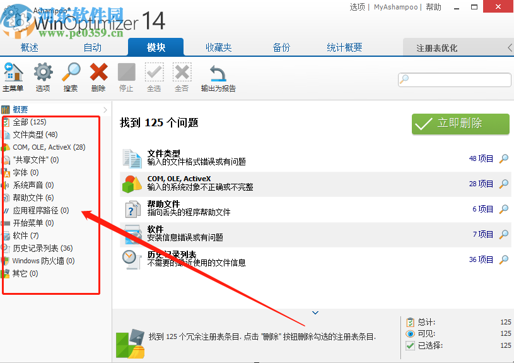Click the 帮助文件 question mark icon
Viewport: 514px width, 363px height.
132,210
